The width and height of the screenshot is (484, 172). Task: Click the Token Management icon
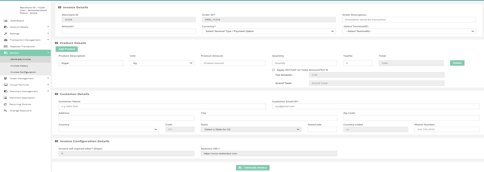tap(6, 78)
